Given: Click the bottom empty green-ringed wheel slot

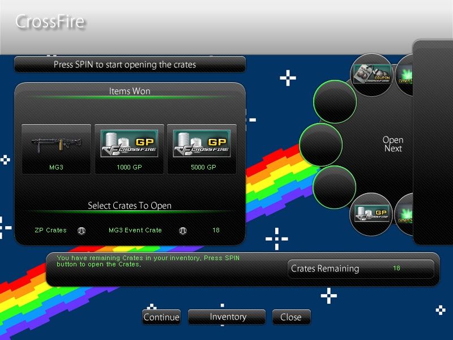Looking at the screenshot, I should (335, 188).
